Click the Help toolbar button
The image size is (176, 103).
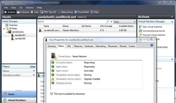coord(94,12)
